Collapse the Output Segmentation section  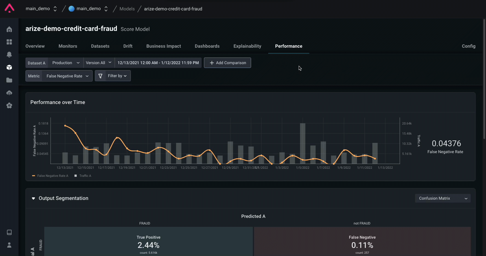click(33, 198)
